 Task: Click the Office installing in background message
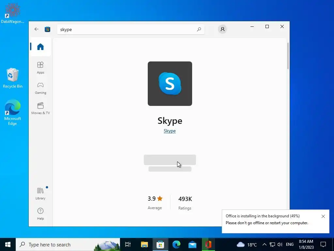point(263,216)
